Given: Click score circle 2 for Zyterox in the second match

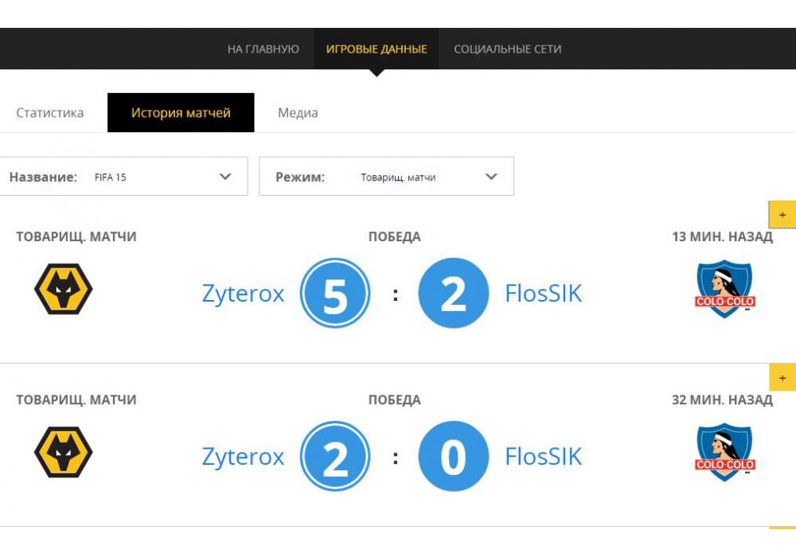Looking at the screenshot, I should point(335,457).
